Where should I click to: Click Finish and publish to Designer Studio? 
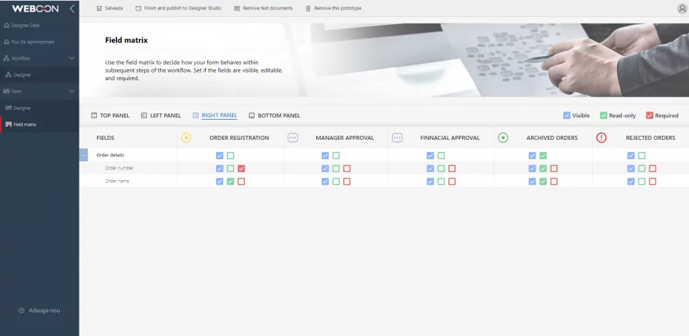point(178,8)
